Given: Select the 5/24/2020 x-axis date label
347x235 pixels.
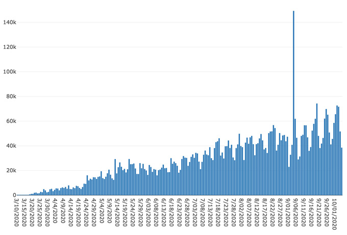Looking at the screenshot, I should (x=133, y=212).
